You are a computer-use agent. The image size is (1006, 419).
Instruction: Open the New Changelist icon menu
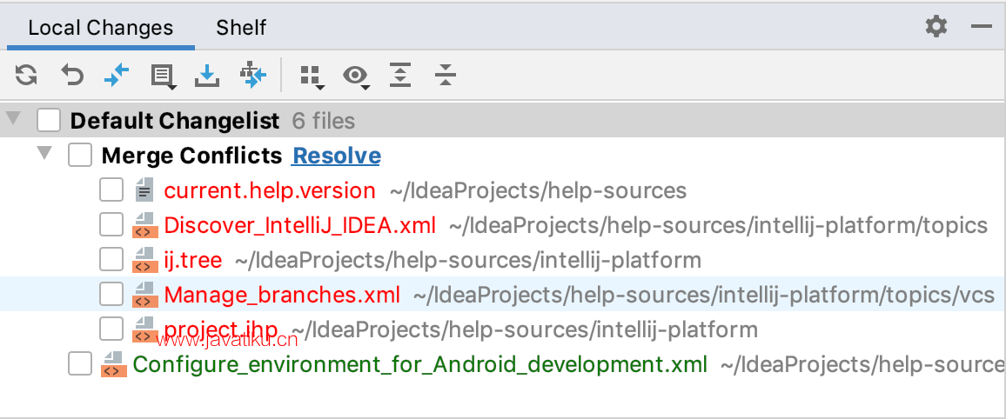(163, 76)
